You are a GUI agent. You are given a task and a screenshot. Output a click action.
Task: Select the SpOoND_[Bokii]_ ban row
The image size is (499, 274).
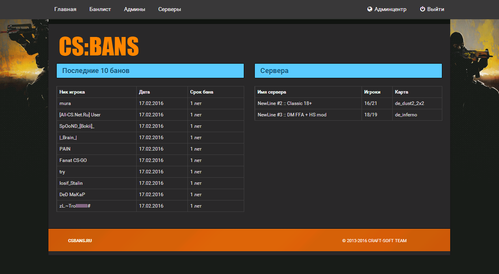tap(150, 126)
